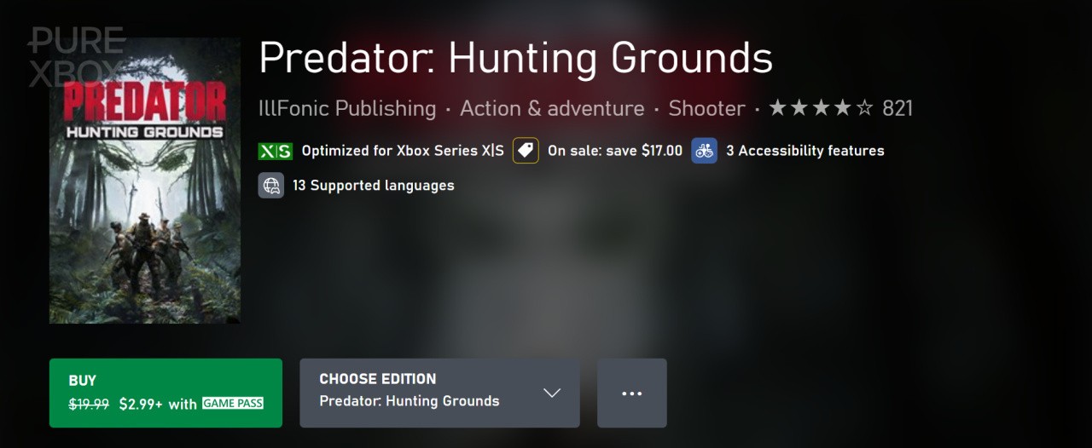Expand the Choose Edition dropdown
Viewport: 1092px width, 448px height.
click(439, 393)
